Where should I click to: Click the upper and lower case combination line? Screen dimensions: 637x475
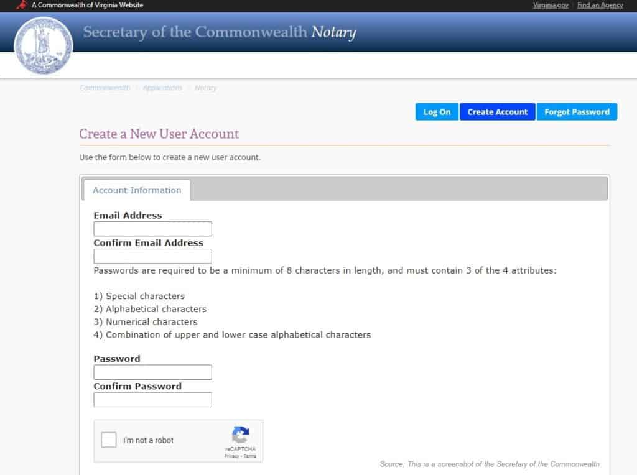[x=232, y=335]
